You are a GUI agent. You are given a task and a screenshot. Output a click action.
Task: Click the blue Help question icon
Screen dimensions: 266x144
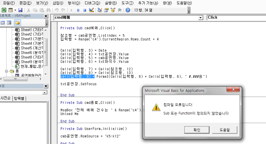[128, 10]
